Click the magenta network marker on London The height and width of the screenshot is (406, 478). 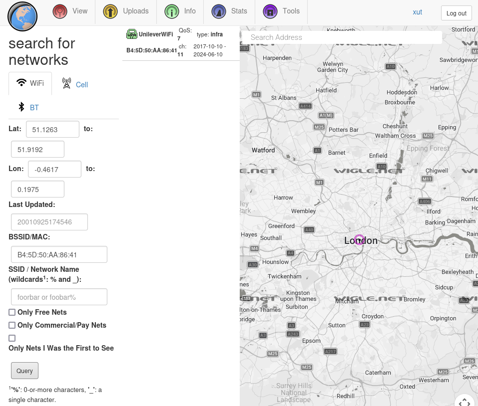point(359,240)
